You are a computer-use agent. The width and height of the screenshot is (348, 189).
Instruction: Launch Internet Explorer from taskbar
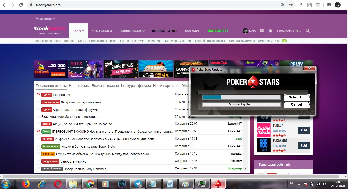42,184
